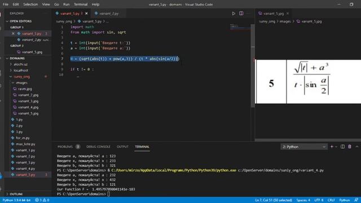The width and height of the screenshot is (361, 203).
Task: Expand the Outline section
Action: 16,194
